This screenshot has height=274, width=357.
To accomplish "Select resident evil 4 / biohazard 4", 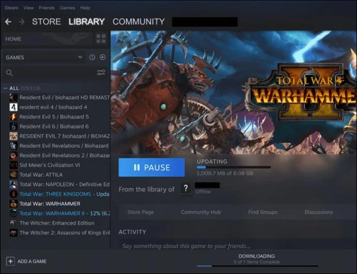I will [53, 107].
